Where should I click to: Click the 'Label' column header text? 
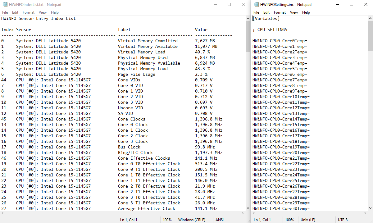pyautogui.click(x=124, y=30)
